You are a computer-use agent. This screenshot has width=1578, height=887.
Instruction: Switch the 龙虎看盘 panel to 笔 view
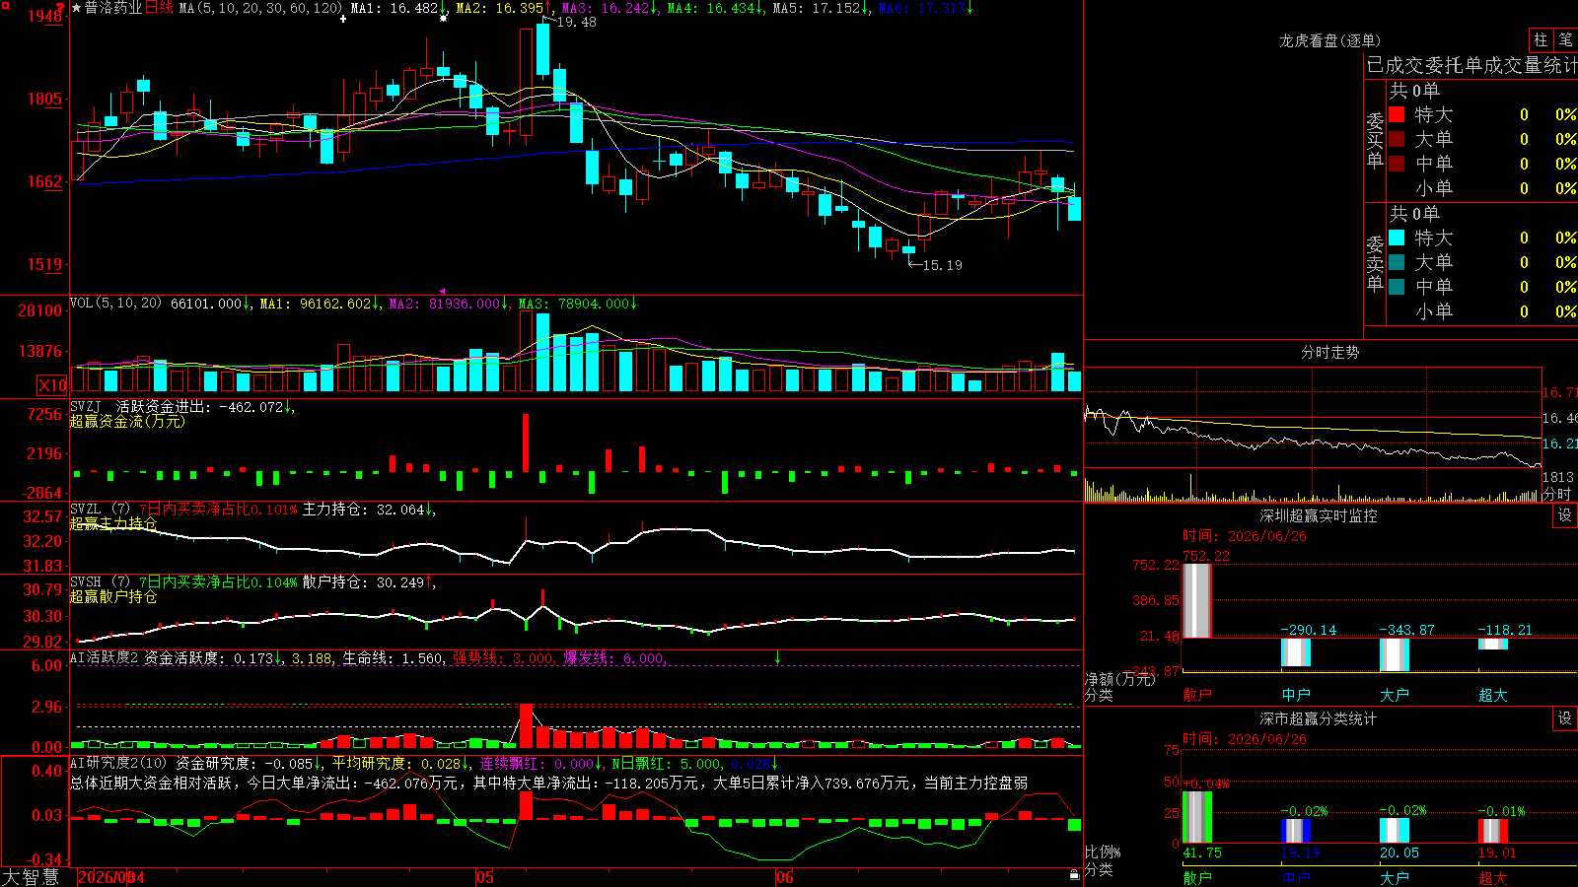pos(1565,40)
